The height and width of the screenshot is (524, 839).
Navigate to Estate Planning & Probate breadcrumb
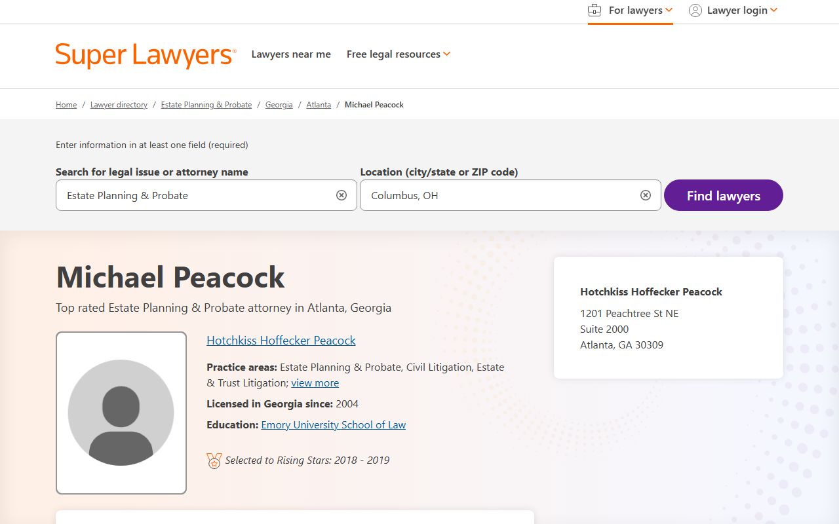206,105
